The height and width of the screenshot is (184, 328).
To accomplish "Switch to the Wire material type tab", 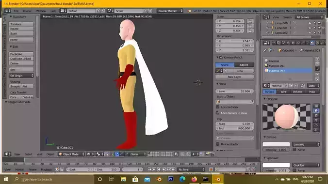I will tap(283, 92).
